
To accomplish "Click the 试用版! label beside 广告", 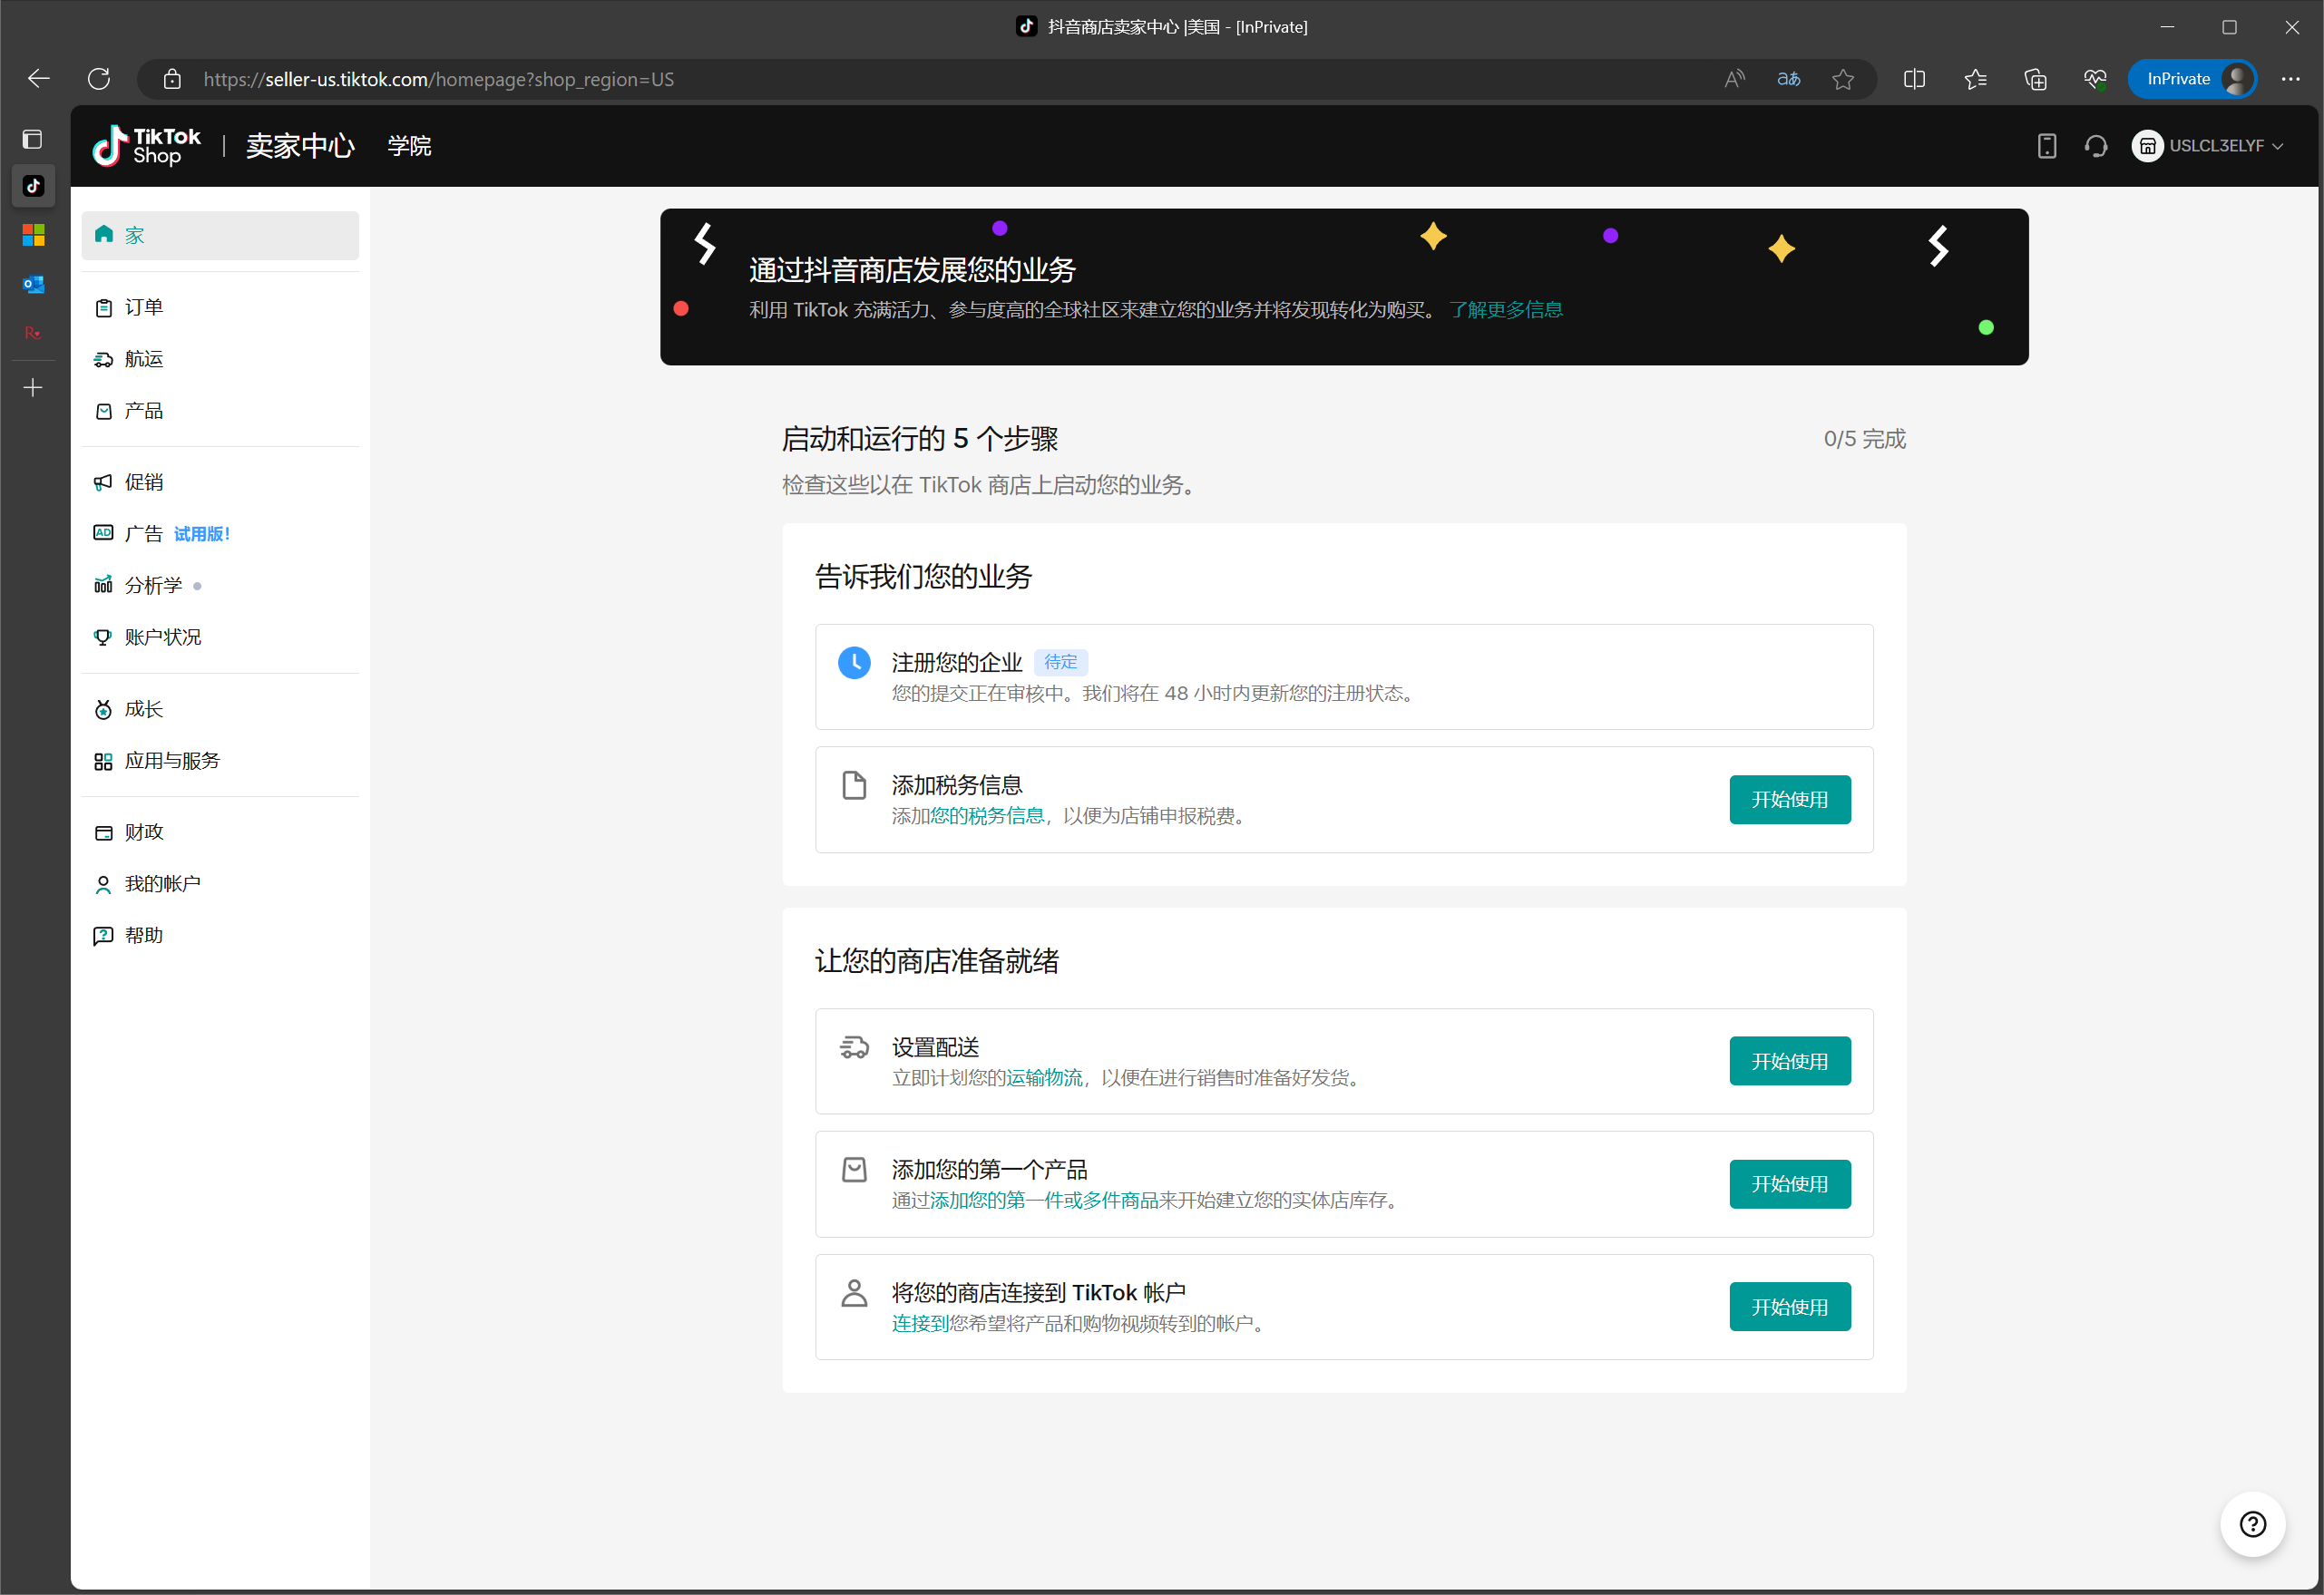I will [x=201, y=535].
